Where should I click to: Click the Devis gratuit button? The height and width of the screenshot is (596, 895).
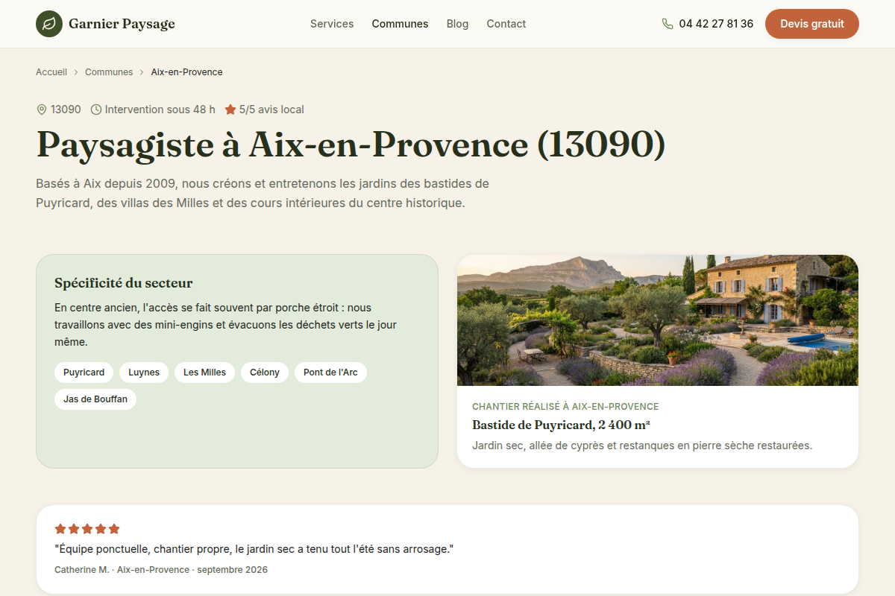point(812,24)
